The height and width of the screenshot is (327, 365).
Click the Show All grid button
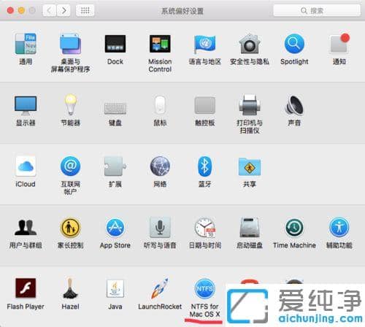click(x=85, y=10)
